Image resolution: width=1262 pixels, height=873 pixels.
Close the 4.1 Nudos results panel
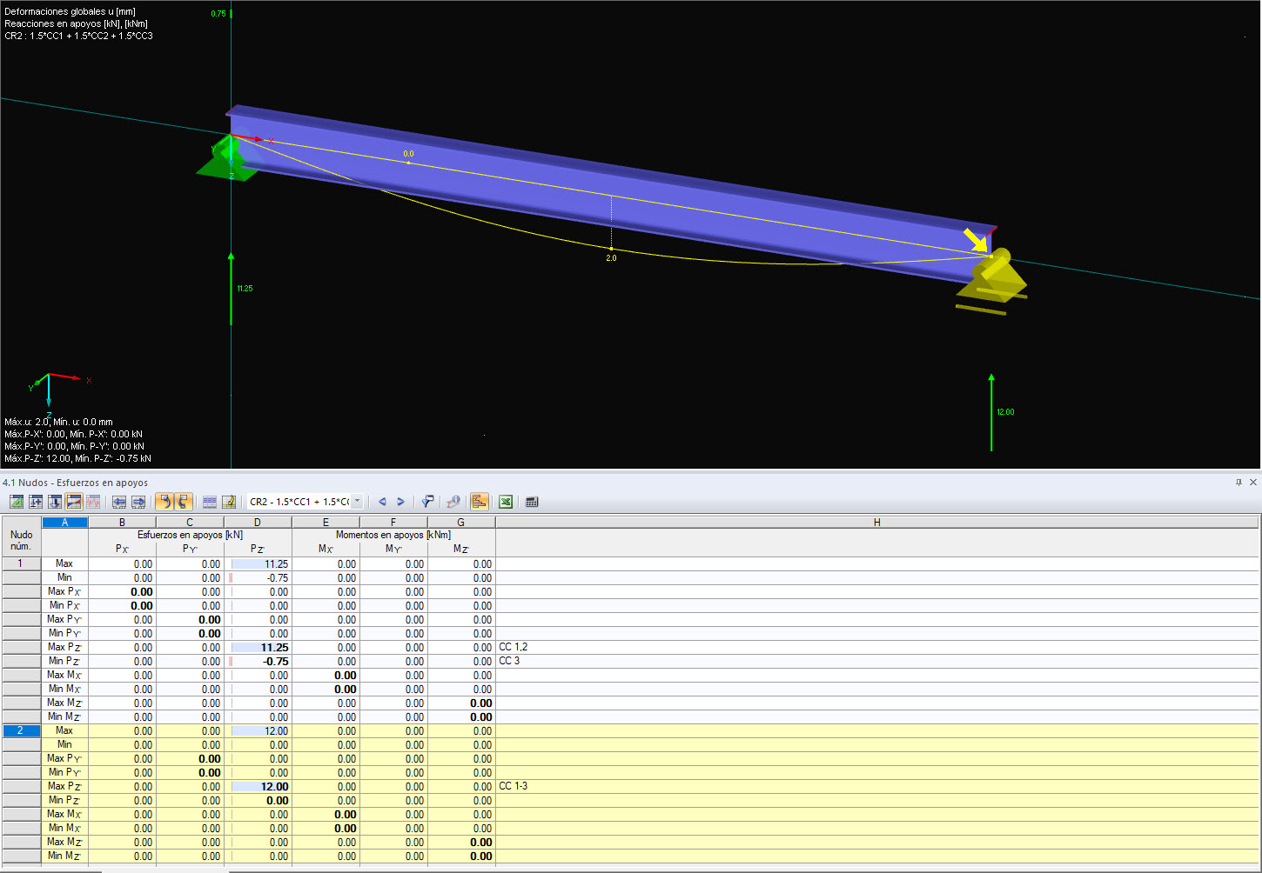[x=1253, y=482]
